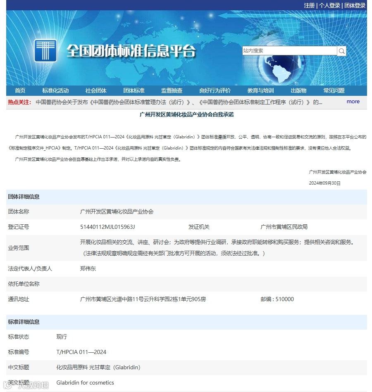Click the site search magnifier icon
This screenshot has height=392, width=372.
[341, 51]
